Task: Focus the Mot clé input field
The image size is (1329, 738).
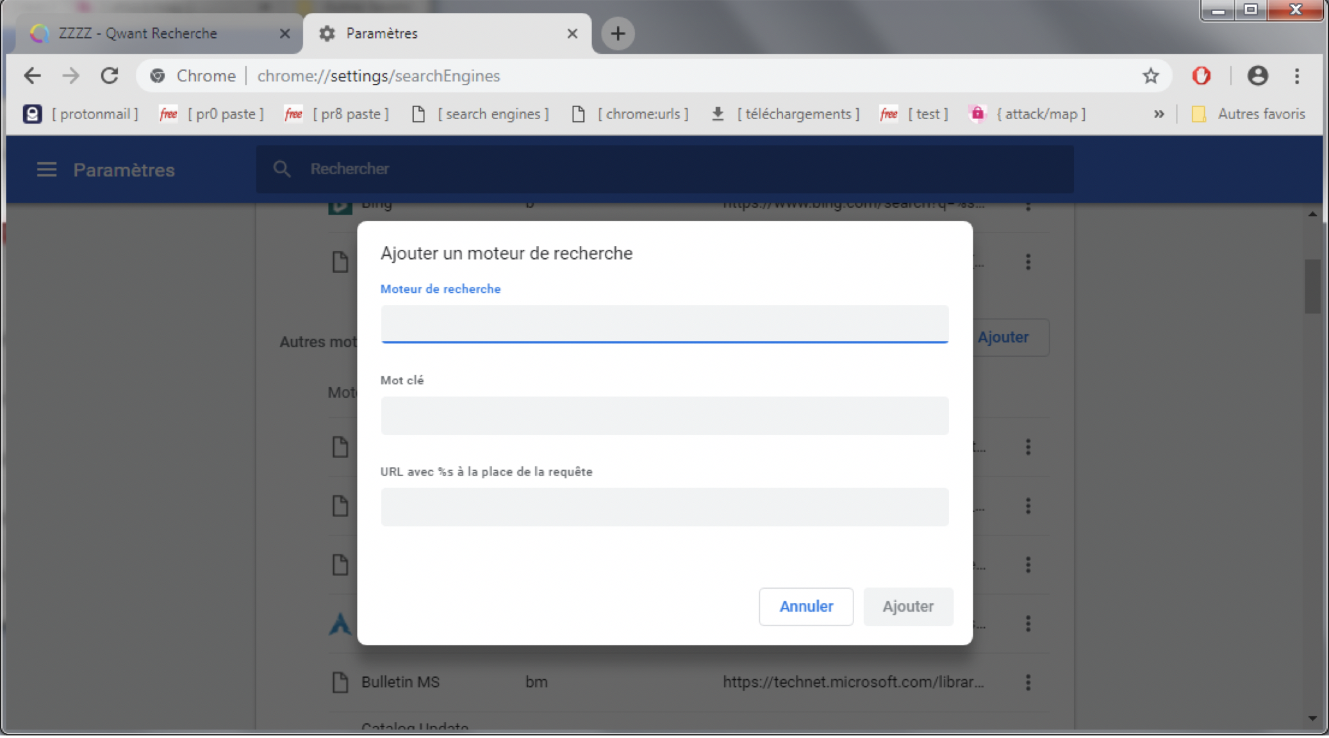Action: 664,415
